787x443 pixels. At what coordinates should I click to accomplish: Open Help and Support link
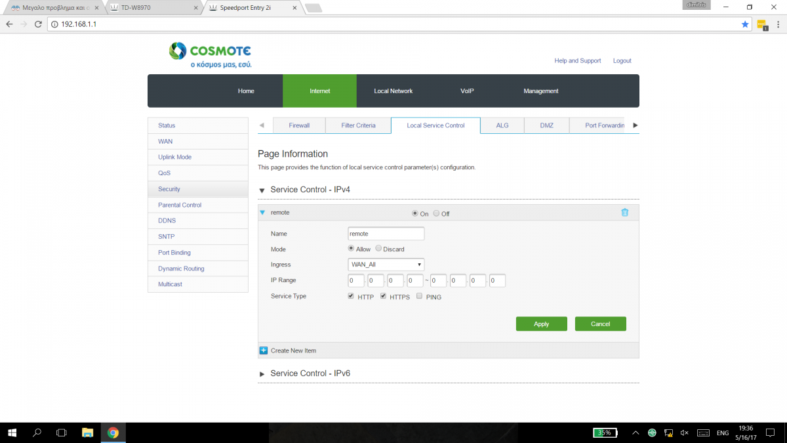578,60
